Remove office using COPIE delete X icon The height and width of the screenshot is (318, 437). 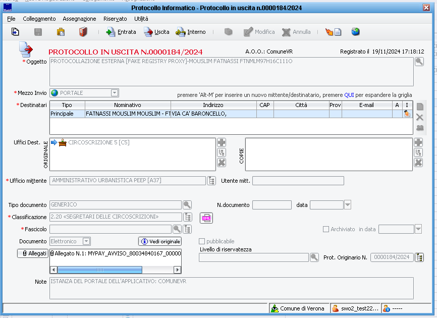(x=418, y=163)
